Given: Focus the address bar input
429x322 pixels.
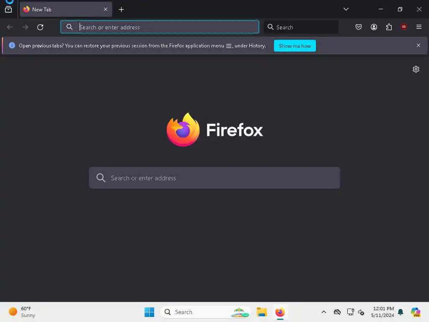Looking at the screenshot, I should [160, 27].
